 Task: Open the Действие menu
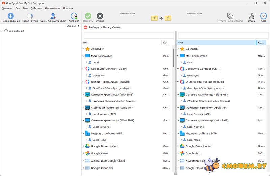(36, 8)
